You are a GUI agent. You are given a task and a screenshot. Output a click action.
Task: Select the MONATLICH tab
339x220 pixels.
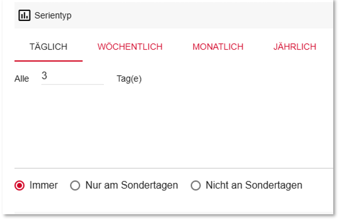point(218,47)
